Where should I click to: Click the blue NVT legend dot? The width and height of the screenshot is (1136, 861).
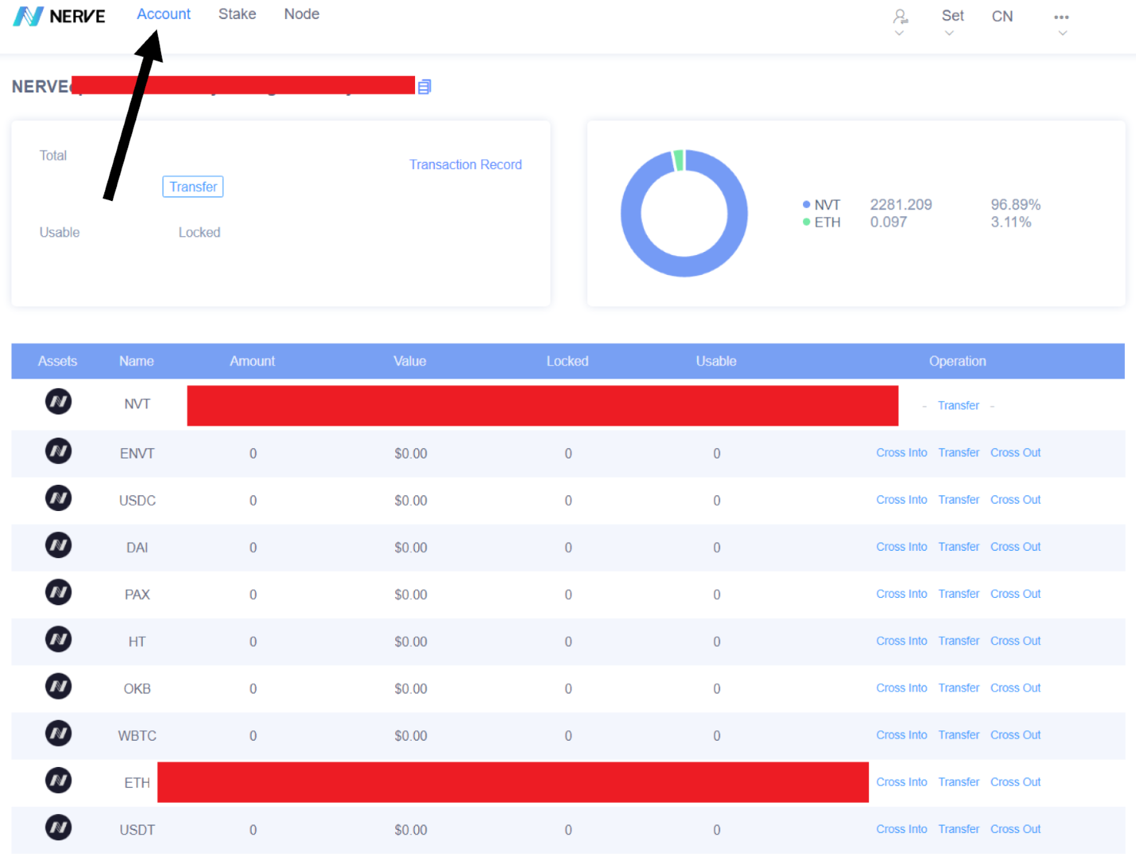pyautogui.click(x=806, y=205)
